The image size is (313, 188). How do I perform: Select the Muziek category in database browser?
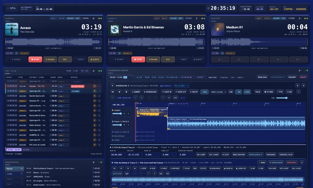15,169
